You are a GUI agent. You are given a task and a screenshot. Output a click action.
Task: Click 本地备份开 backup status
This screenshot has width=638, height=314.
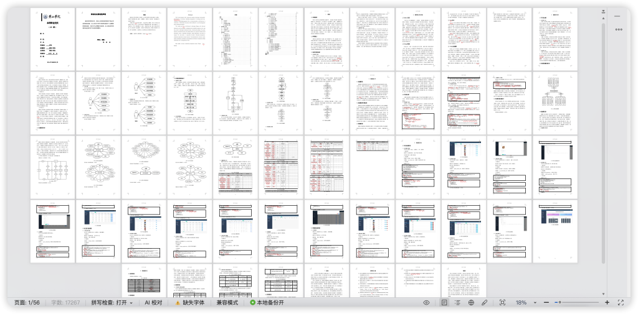click(267, 303)
